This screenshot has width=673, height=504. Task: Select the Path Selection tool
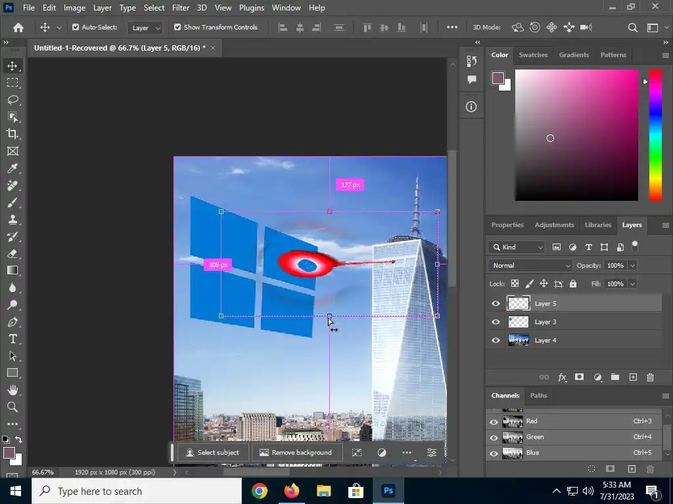(12, 356)
